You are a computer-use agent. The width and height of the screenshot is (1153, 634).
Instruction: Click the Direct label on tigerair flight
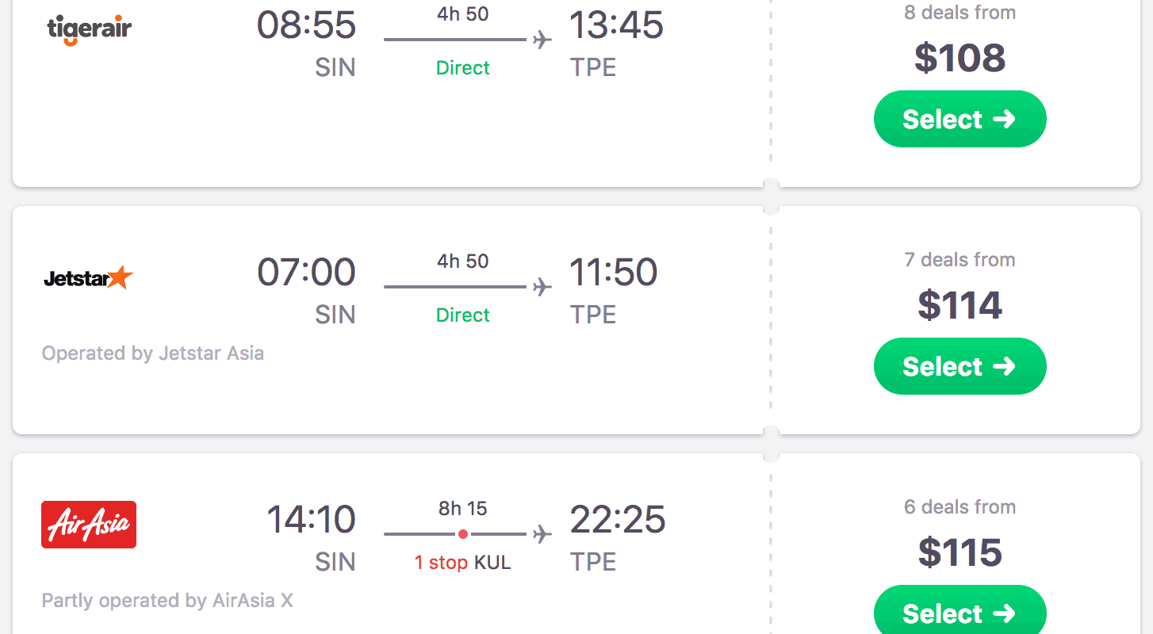tap(463, 68)
